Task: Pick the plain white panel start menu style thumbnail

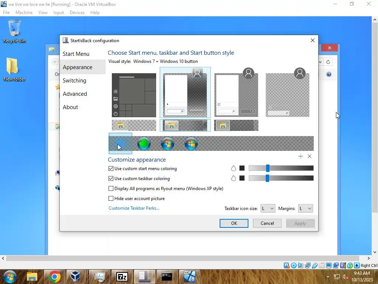Action: pyautogui.click(x=236, y=92)
